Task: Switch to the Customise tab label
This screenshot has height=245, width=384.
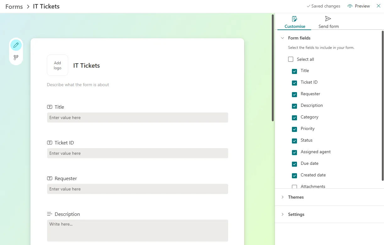Action: coord(295,26)
